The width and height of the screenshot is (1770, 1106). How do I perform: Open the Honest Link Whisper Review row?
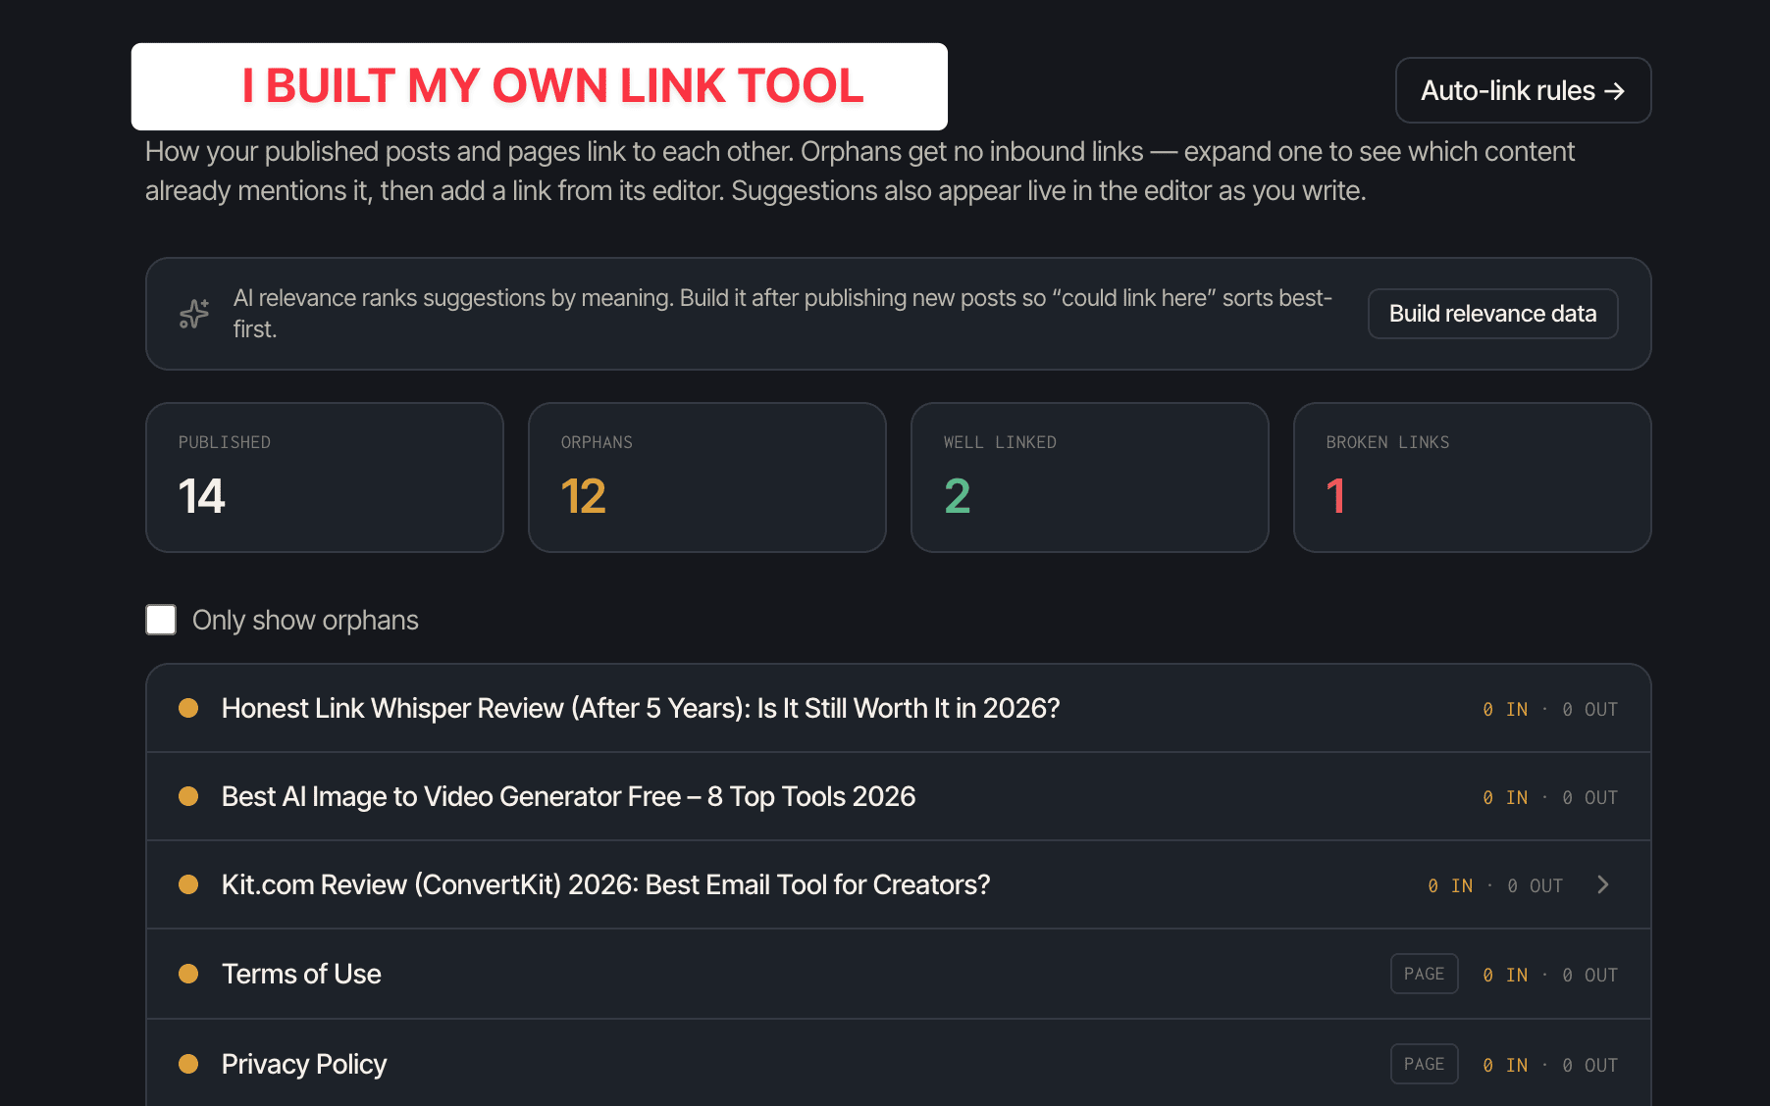click(x=899, y=708)
